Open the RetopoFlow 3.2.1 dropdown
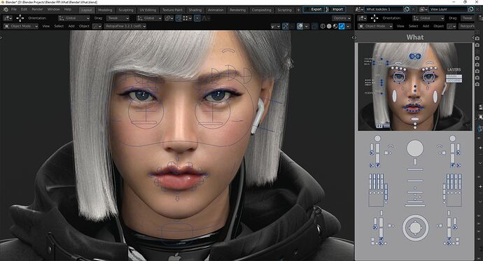The image size is (483, 261). (125, 26)
